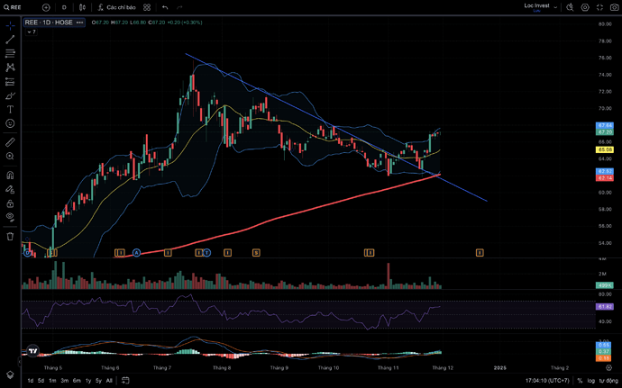The image size is (622, 388).
Task: Toggle magnet mode for drawings
Action: [x=10, y=176]
